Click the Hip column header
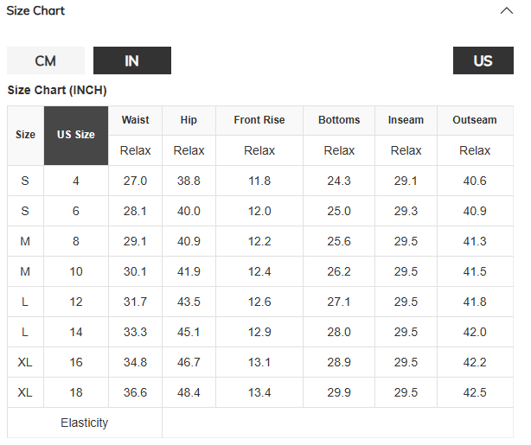This screenshot has width=531, height=445. [189, 120]
